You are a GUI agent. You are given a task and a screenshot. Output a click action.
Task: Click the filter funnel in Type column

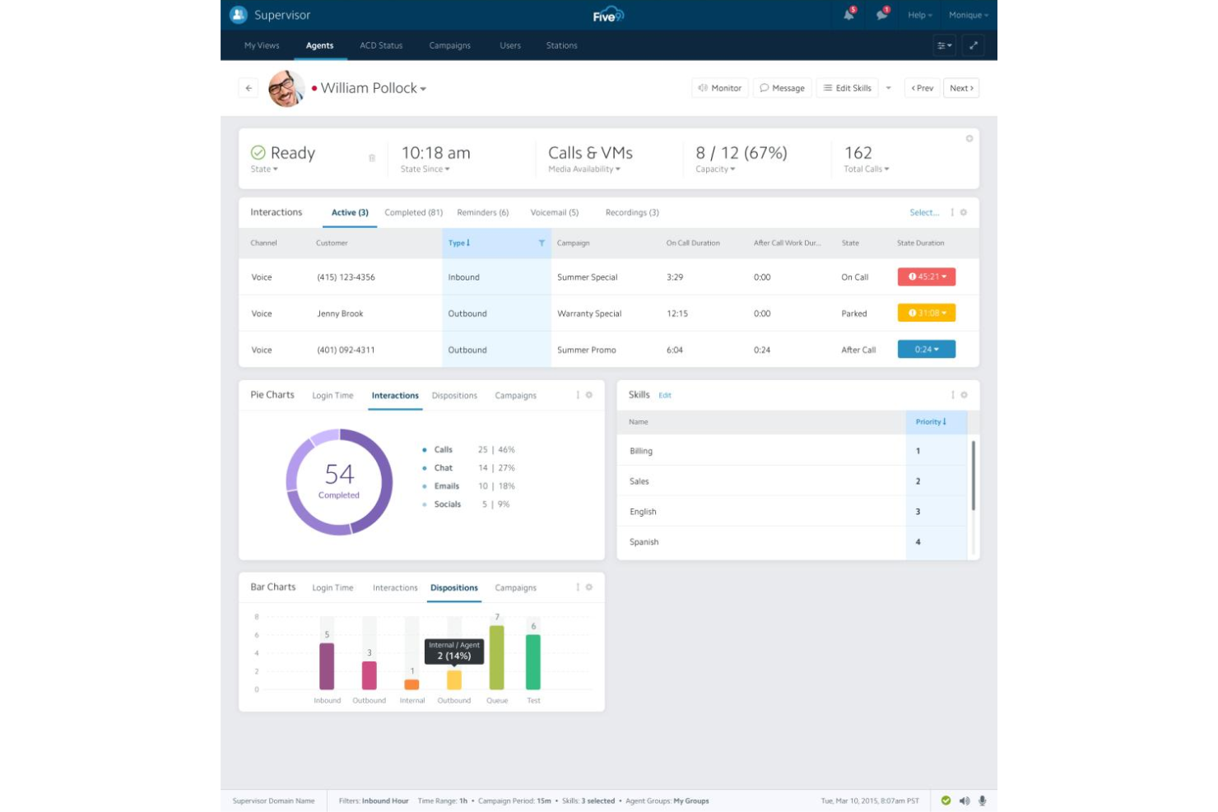click(542, 243)
